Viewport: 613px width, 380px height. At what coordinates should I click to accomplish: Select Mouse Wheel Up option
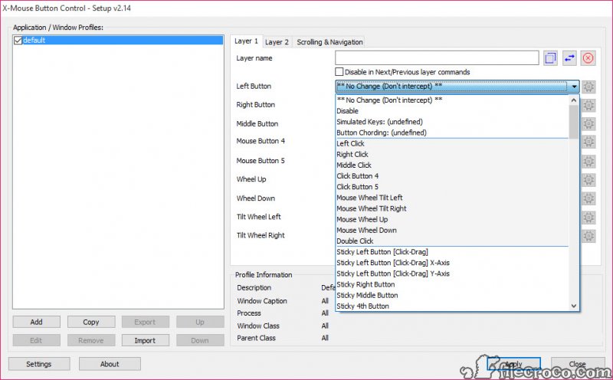[x=452, y=220]
